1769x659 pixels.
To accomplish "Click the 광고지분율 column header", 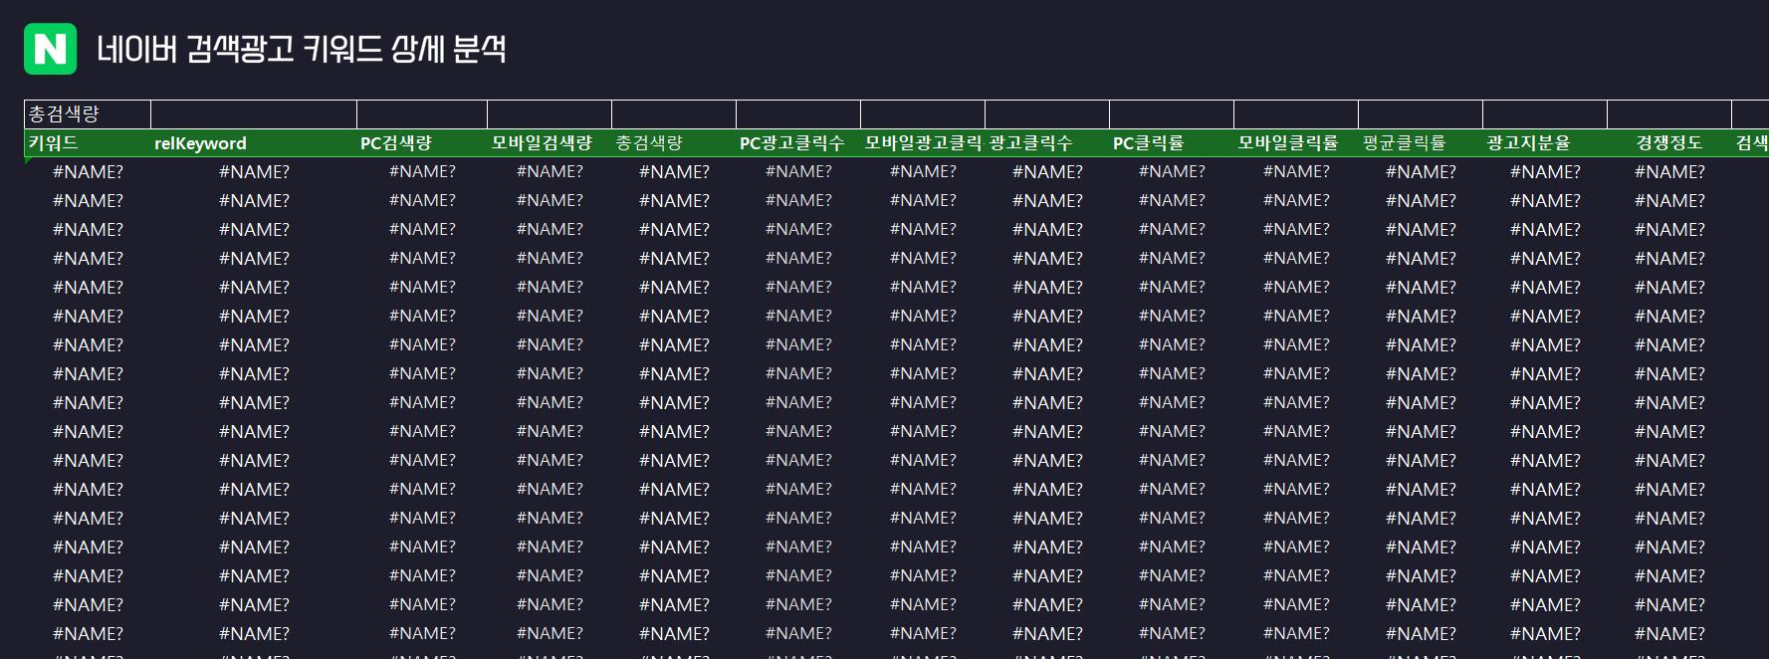I will (x=1544, y=143).
